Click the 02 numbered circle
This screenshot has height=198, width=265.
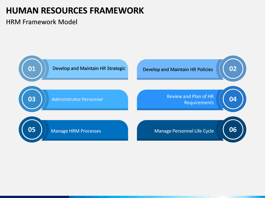tap(233, 69)
